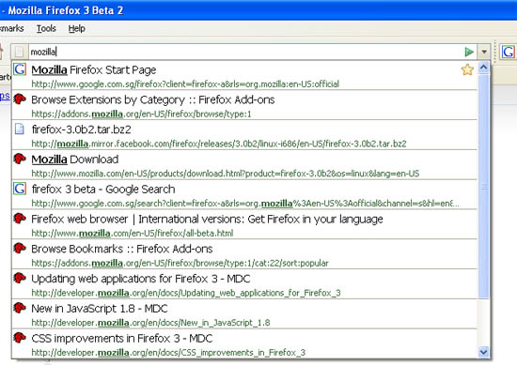
Task: Click suggestion list scrollbar up arrow
Action: [484, 68]
